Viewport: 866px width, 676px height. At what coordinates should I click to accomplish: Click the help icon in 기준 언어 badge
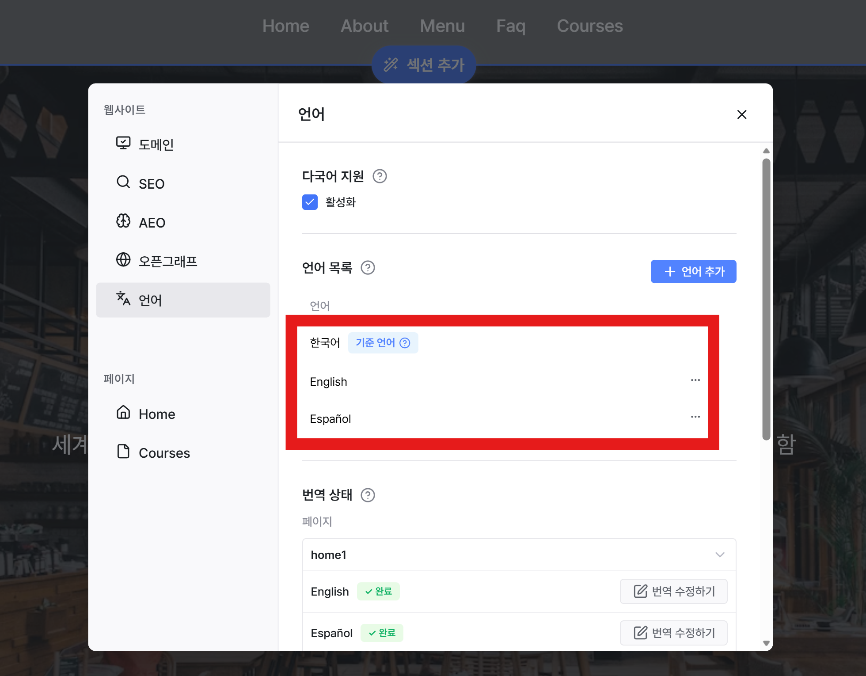pyautogui.click(x=405, y=343)
